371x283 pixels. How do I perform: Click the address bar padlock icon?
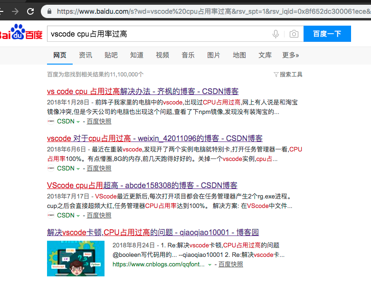pos(49,11)
